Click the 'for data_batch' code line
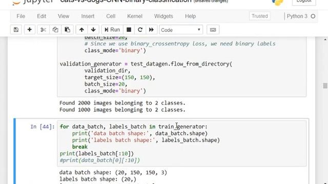This screenshot has height=184, width=328. point(133,127)
